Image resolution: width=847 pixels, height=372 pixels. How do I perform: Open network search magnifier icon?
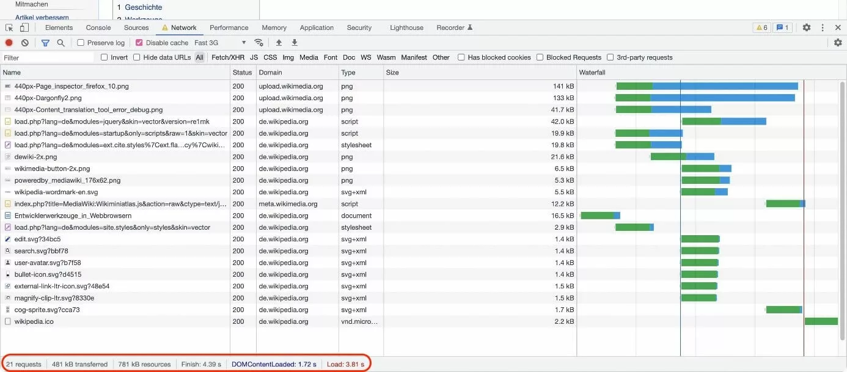click(61, 43)
